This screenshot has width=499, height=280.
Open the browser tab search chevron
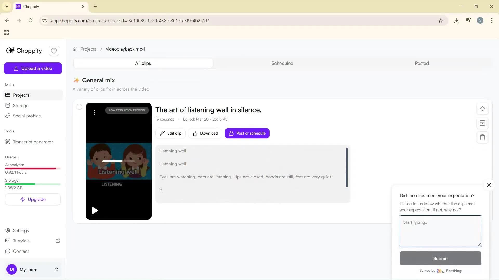(6, 6)
